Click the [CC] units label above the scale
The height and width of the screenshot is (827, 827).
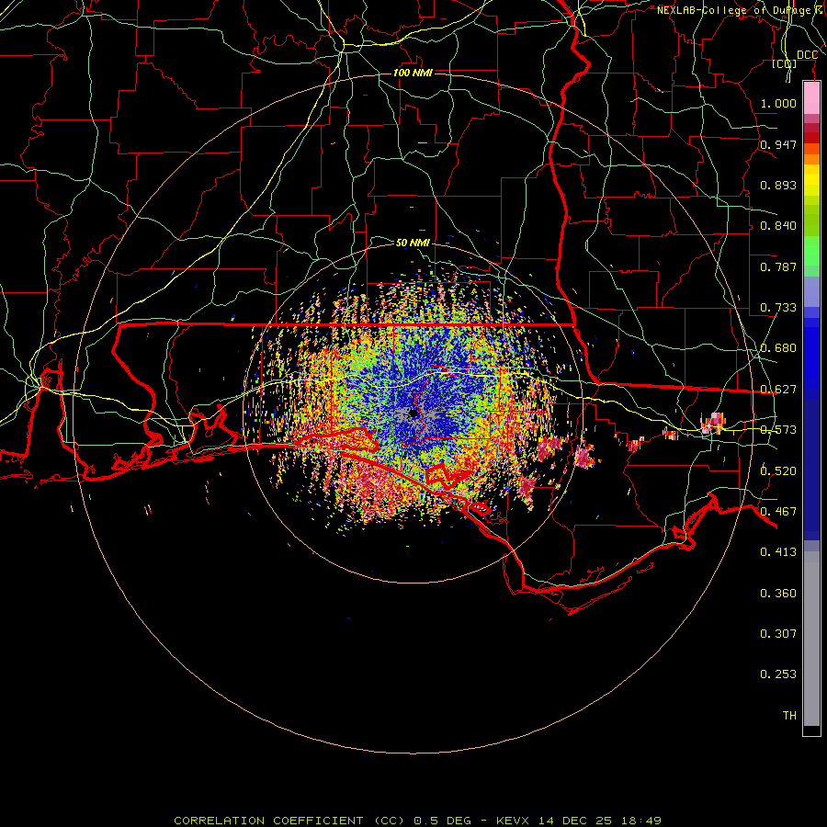click(x=784, y=64)
